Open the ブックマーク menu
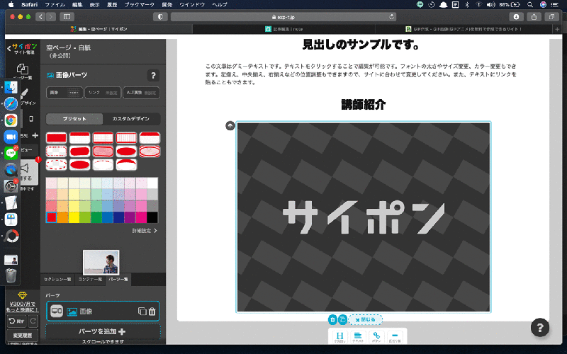The height and width of the screenshot is (354, 567). coord(139,5)
